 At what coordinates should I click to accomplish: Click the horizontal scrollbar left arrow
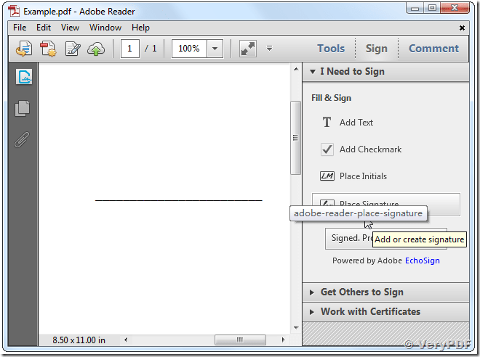pos(126,340)
